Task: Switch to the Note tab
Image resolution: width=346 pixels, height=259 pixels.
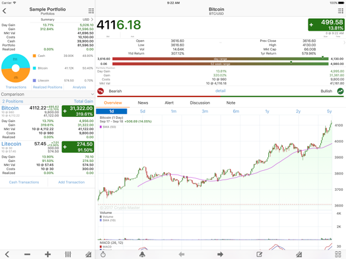Action: 231,103
